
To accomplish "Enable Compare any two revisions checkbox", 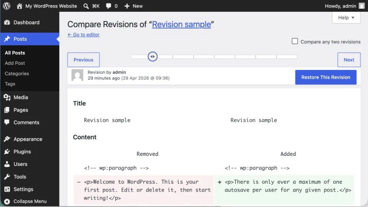I will pyautogui.click(x=295, y=41).
